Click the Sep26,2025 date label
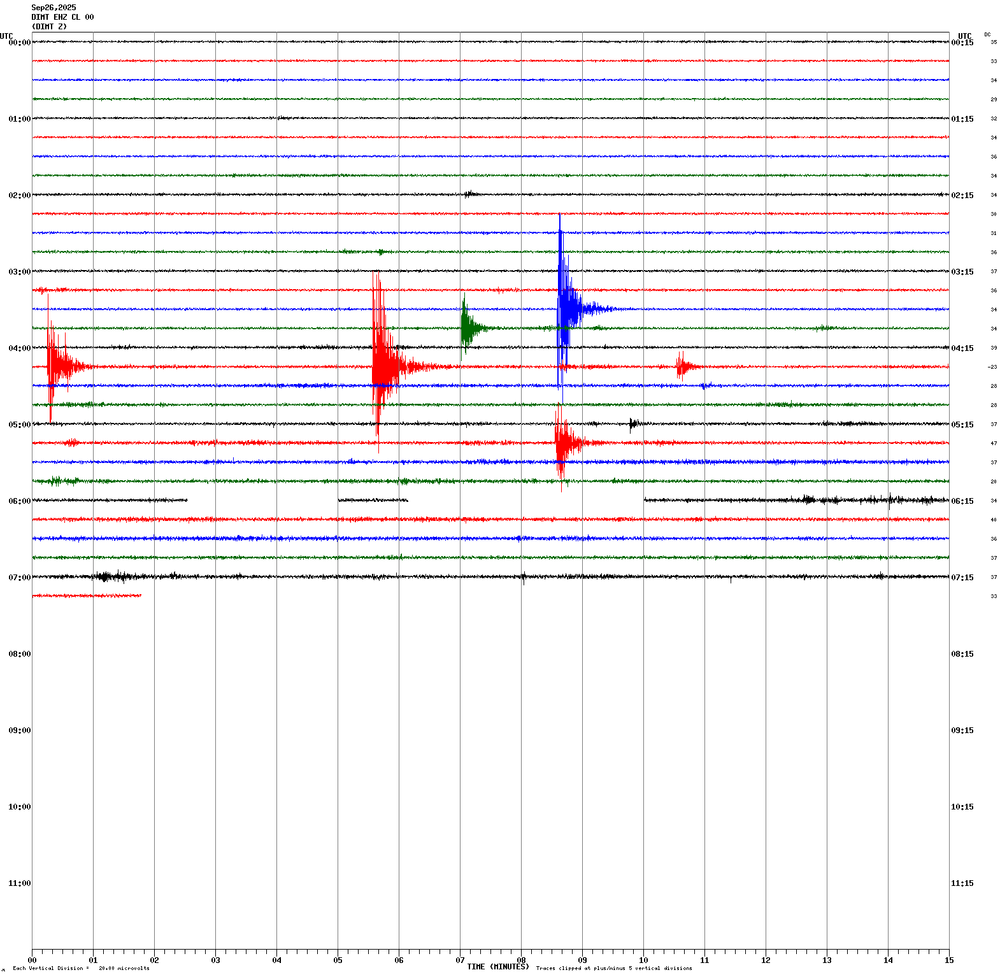1000x977 pixels. tap(54, 8)
